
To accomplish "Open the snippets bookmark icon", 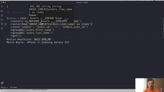I will 2,28.
